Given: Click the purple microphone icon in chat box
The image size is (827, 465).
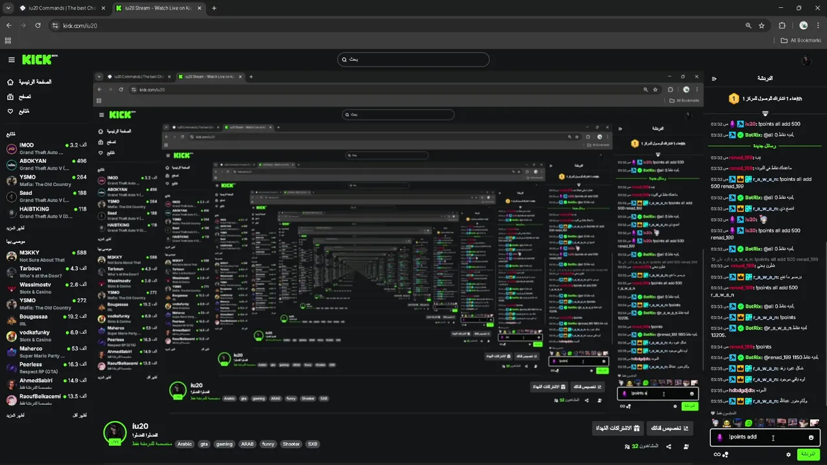Looking at the screenshot, I should coord(720,437).
